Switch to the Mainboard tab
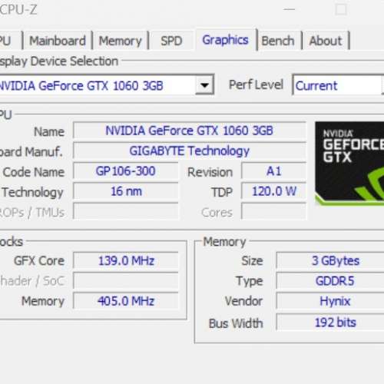This screenshot has height=384, width=384. click(58, 41)
